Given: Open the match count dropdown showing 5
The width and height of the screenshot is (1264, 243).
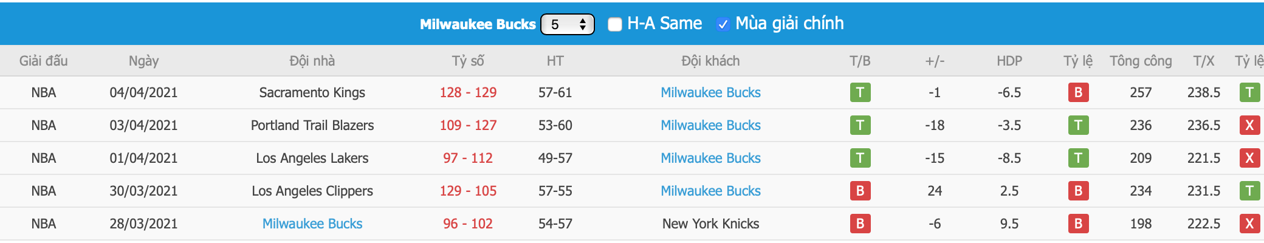Looking at the screenshot, I should pos(567,24).
